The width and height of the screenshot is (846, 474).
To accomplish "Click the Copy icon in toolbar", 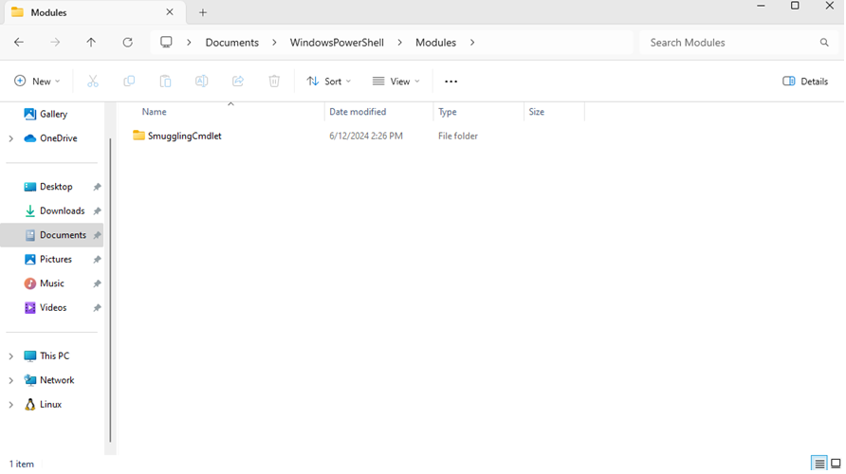I will coord(129,82).
